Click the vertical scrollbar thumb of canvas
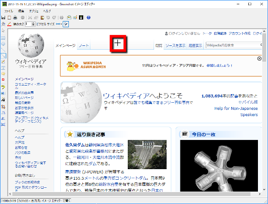Viewport: 268px width, 204px height. pos(264,47)
